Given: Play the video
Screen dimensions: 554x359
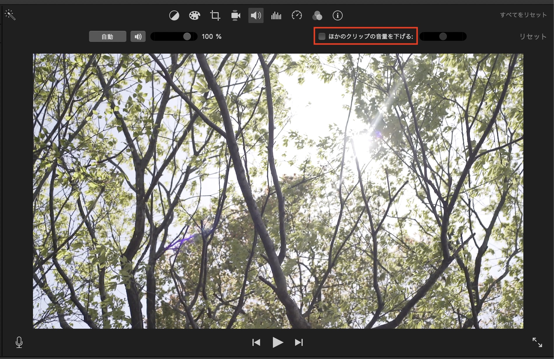Looking at the screenshot, I should click(x=278, y=342).
